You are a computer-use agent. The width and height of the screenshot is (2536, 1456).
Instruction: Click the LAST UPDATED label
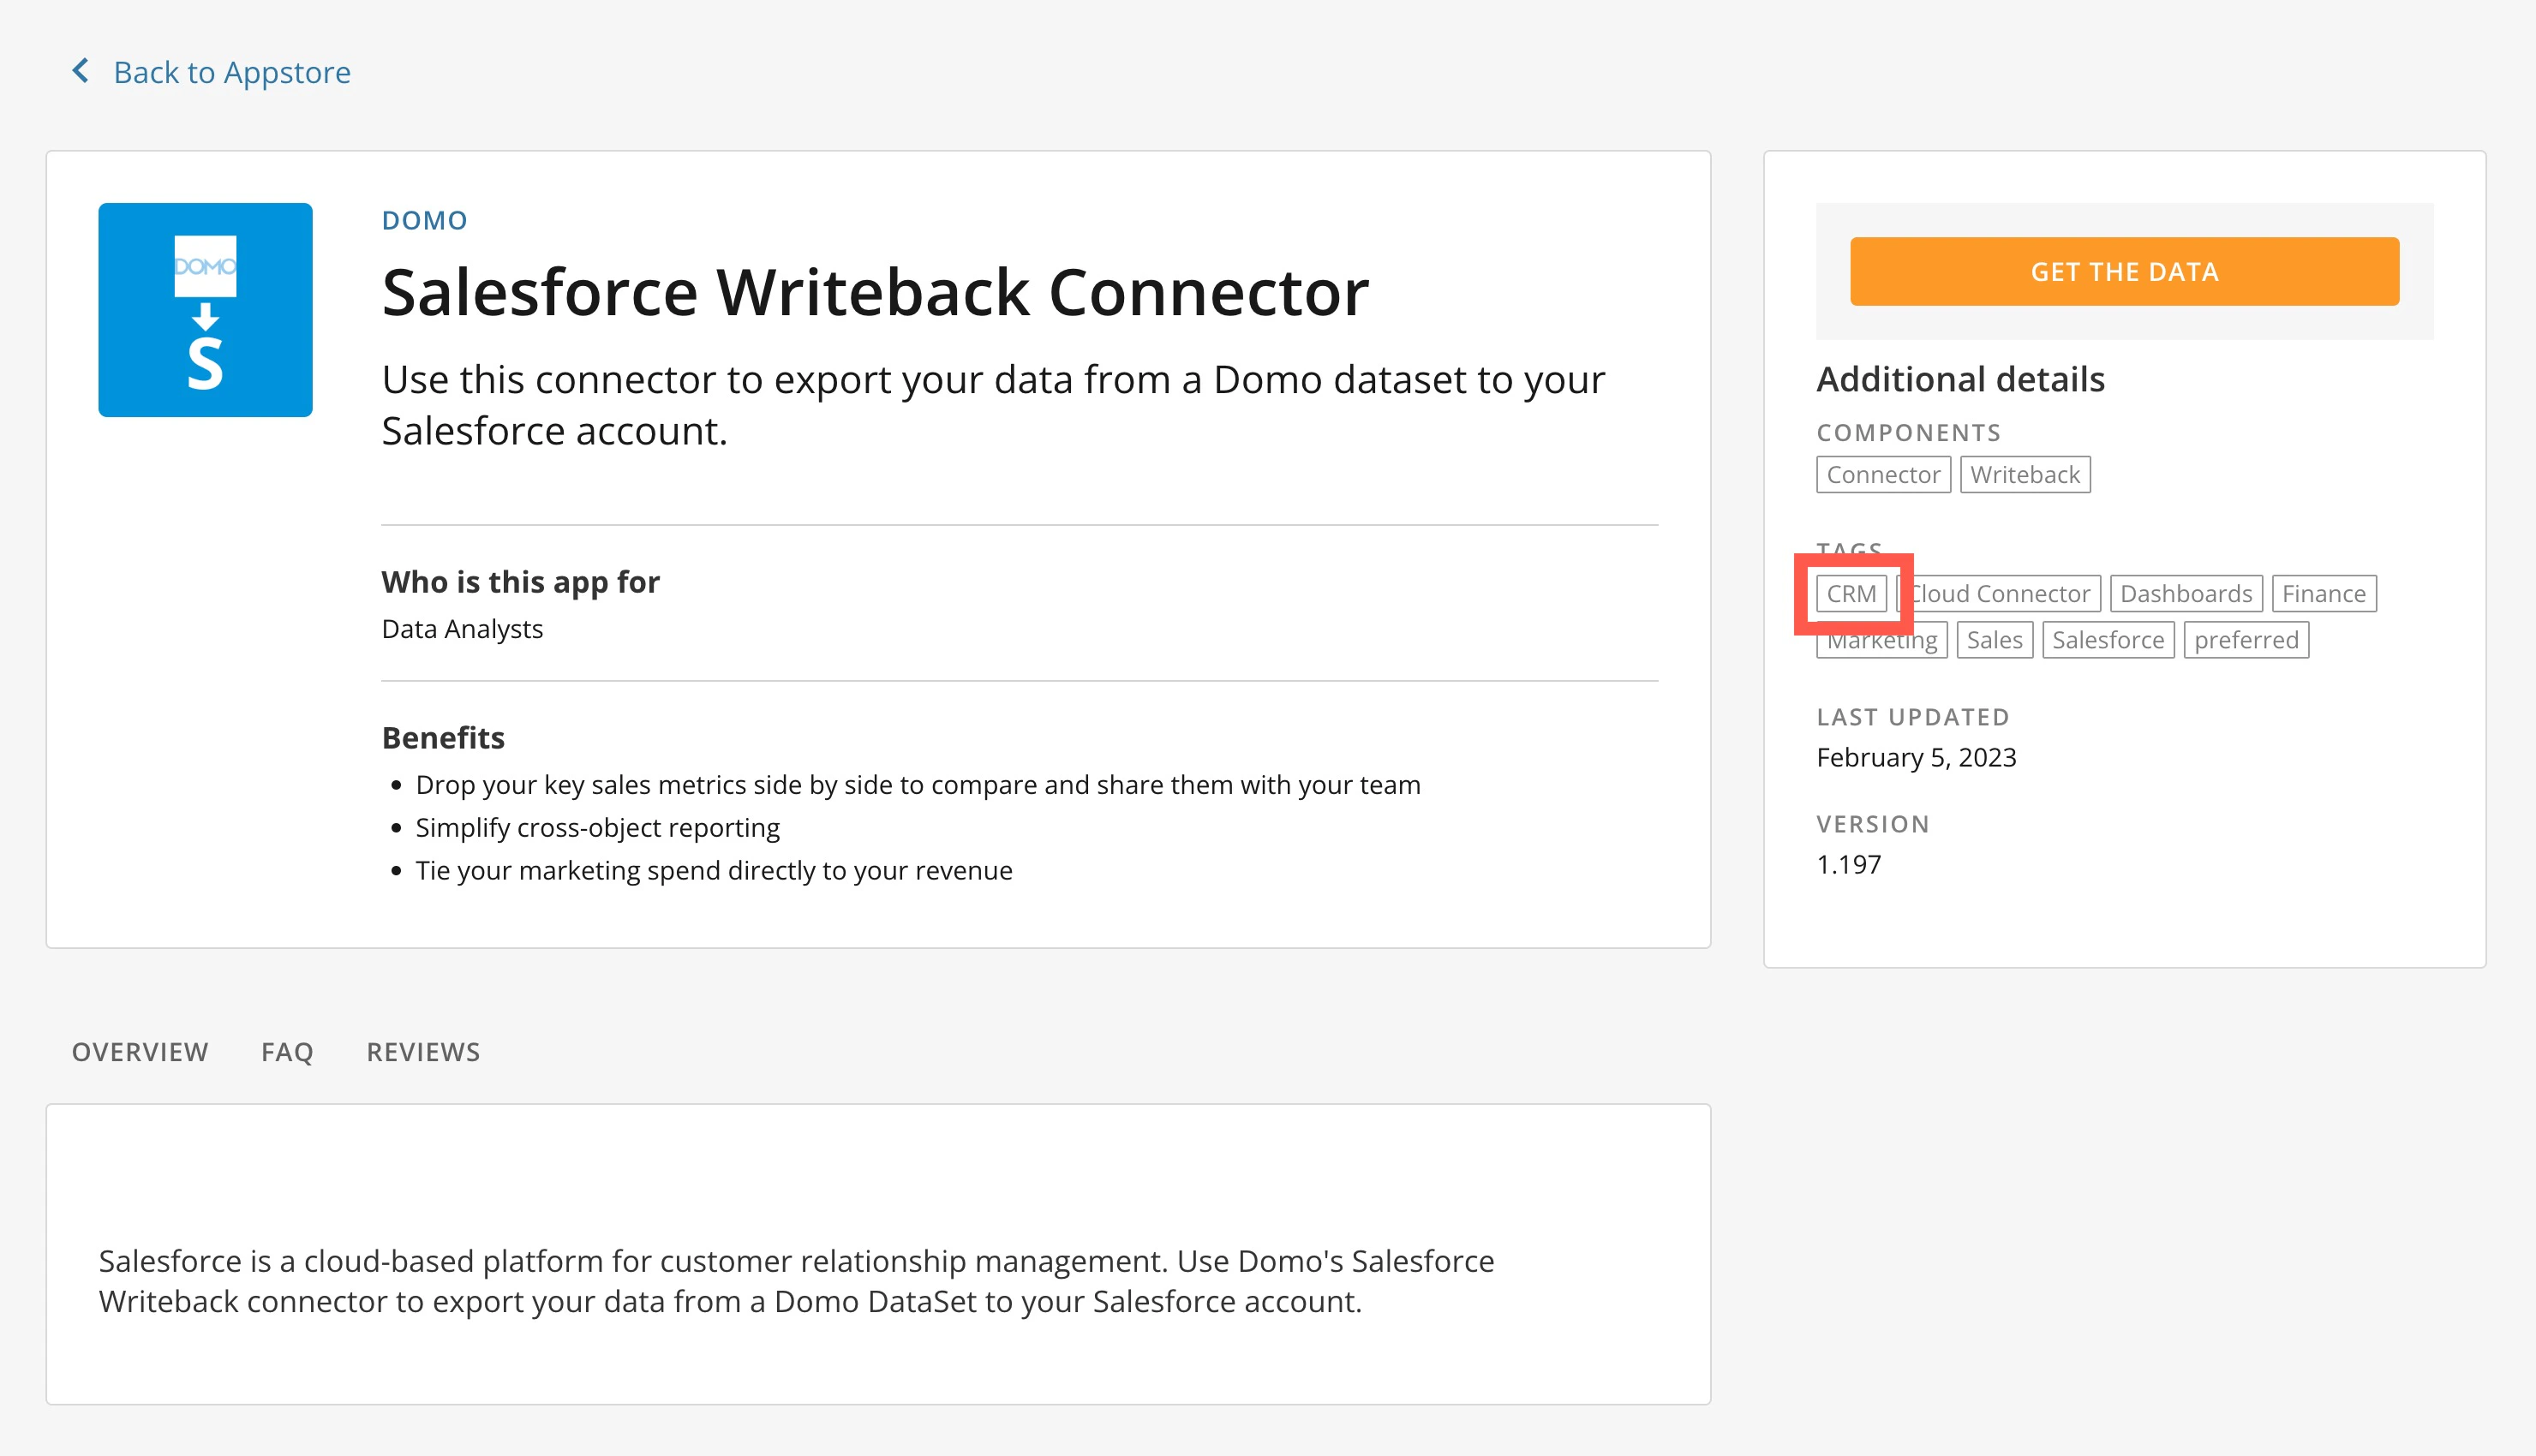pyautogui.click(x=1912, y=717)
